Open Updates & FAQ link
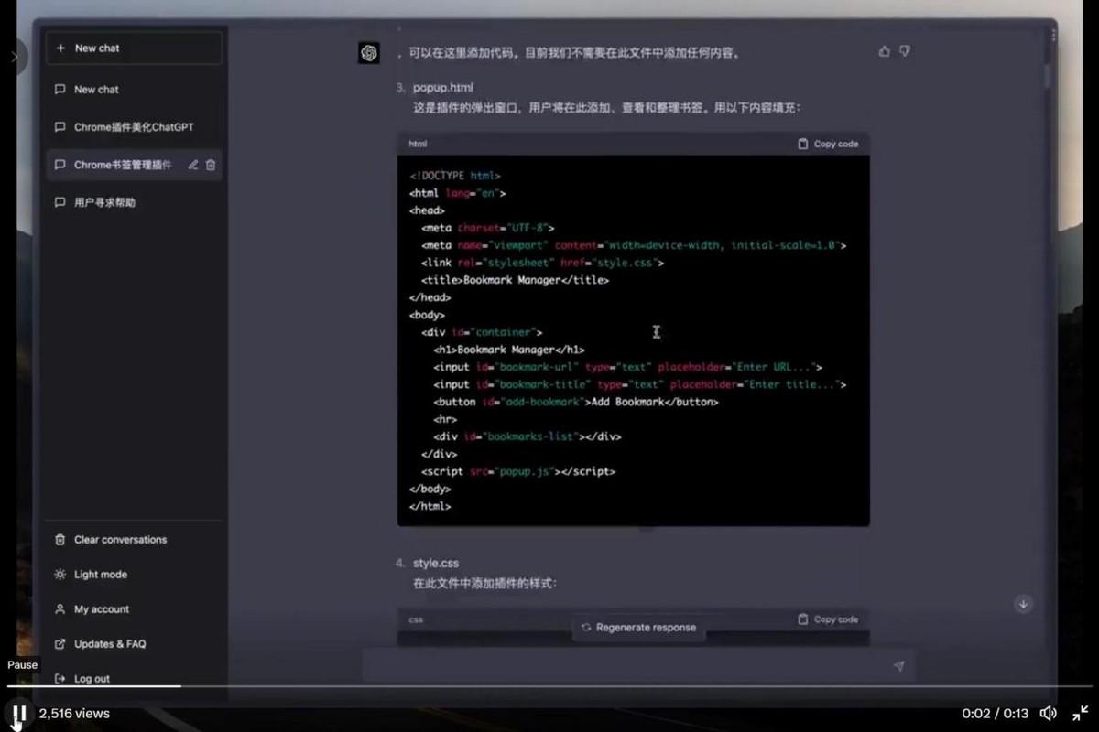The height and width of the screenshot is (732, 1099). [134, 644]
